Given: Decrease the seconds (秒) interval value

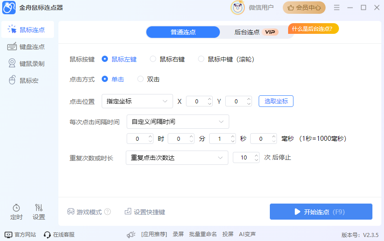Looking at the screenshot, I should pyautogui.click(x=233, y=141).
